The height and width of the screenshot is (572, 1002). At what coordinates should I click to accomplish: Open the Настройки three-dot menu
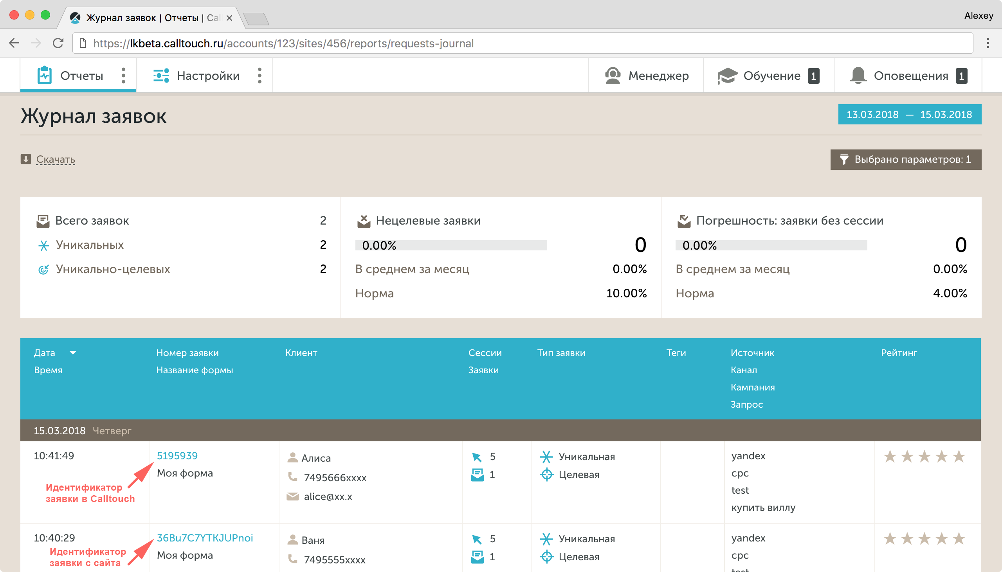pyautogui.click(x=260, y=76)
